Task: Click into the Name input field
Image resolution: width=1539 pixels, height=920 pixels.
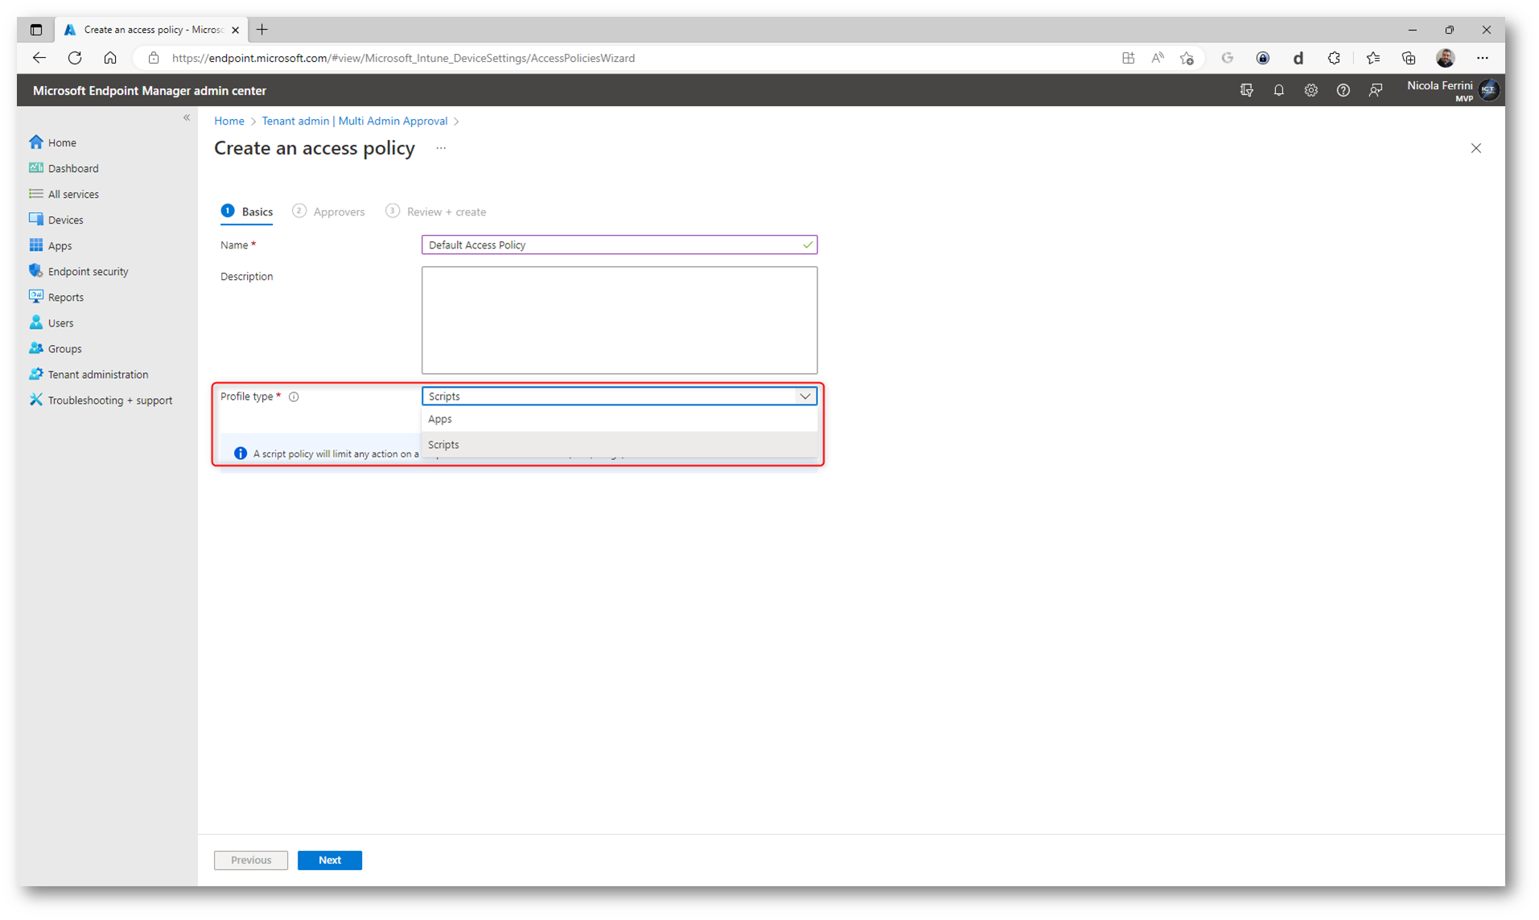Action: pyautogui.click(x=619, y=244)
